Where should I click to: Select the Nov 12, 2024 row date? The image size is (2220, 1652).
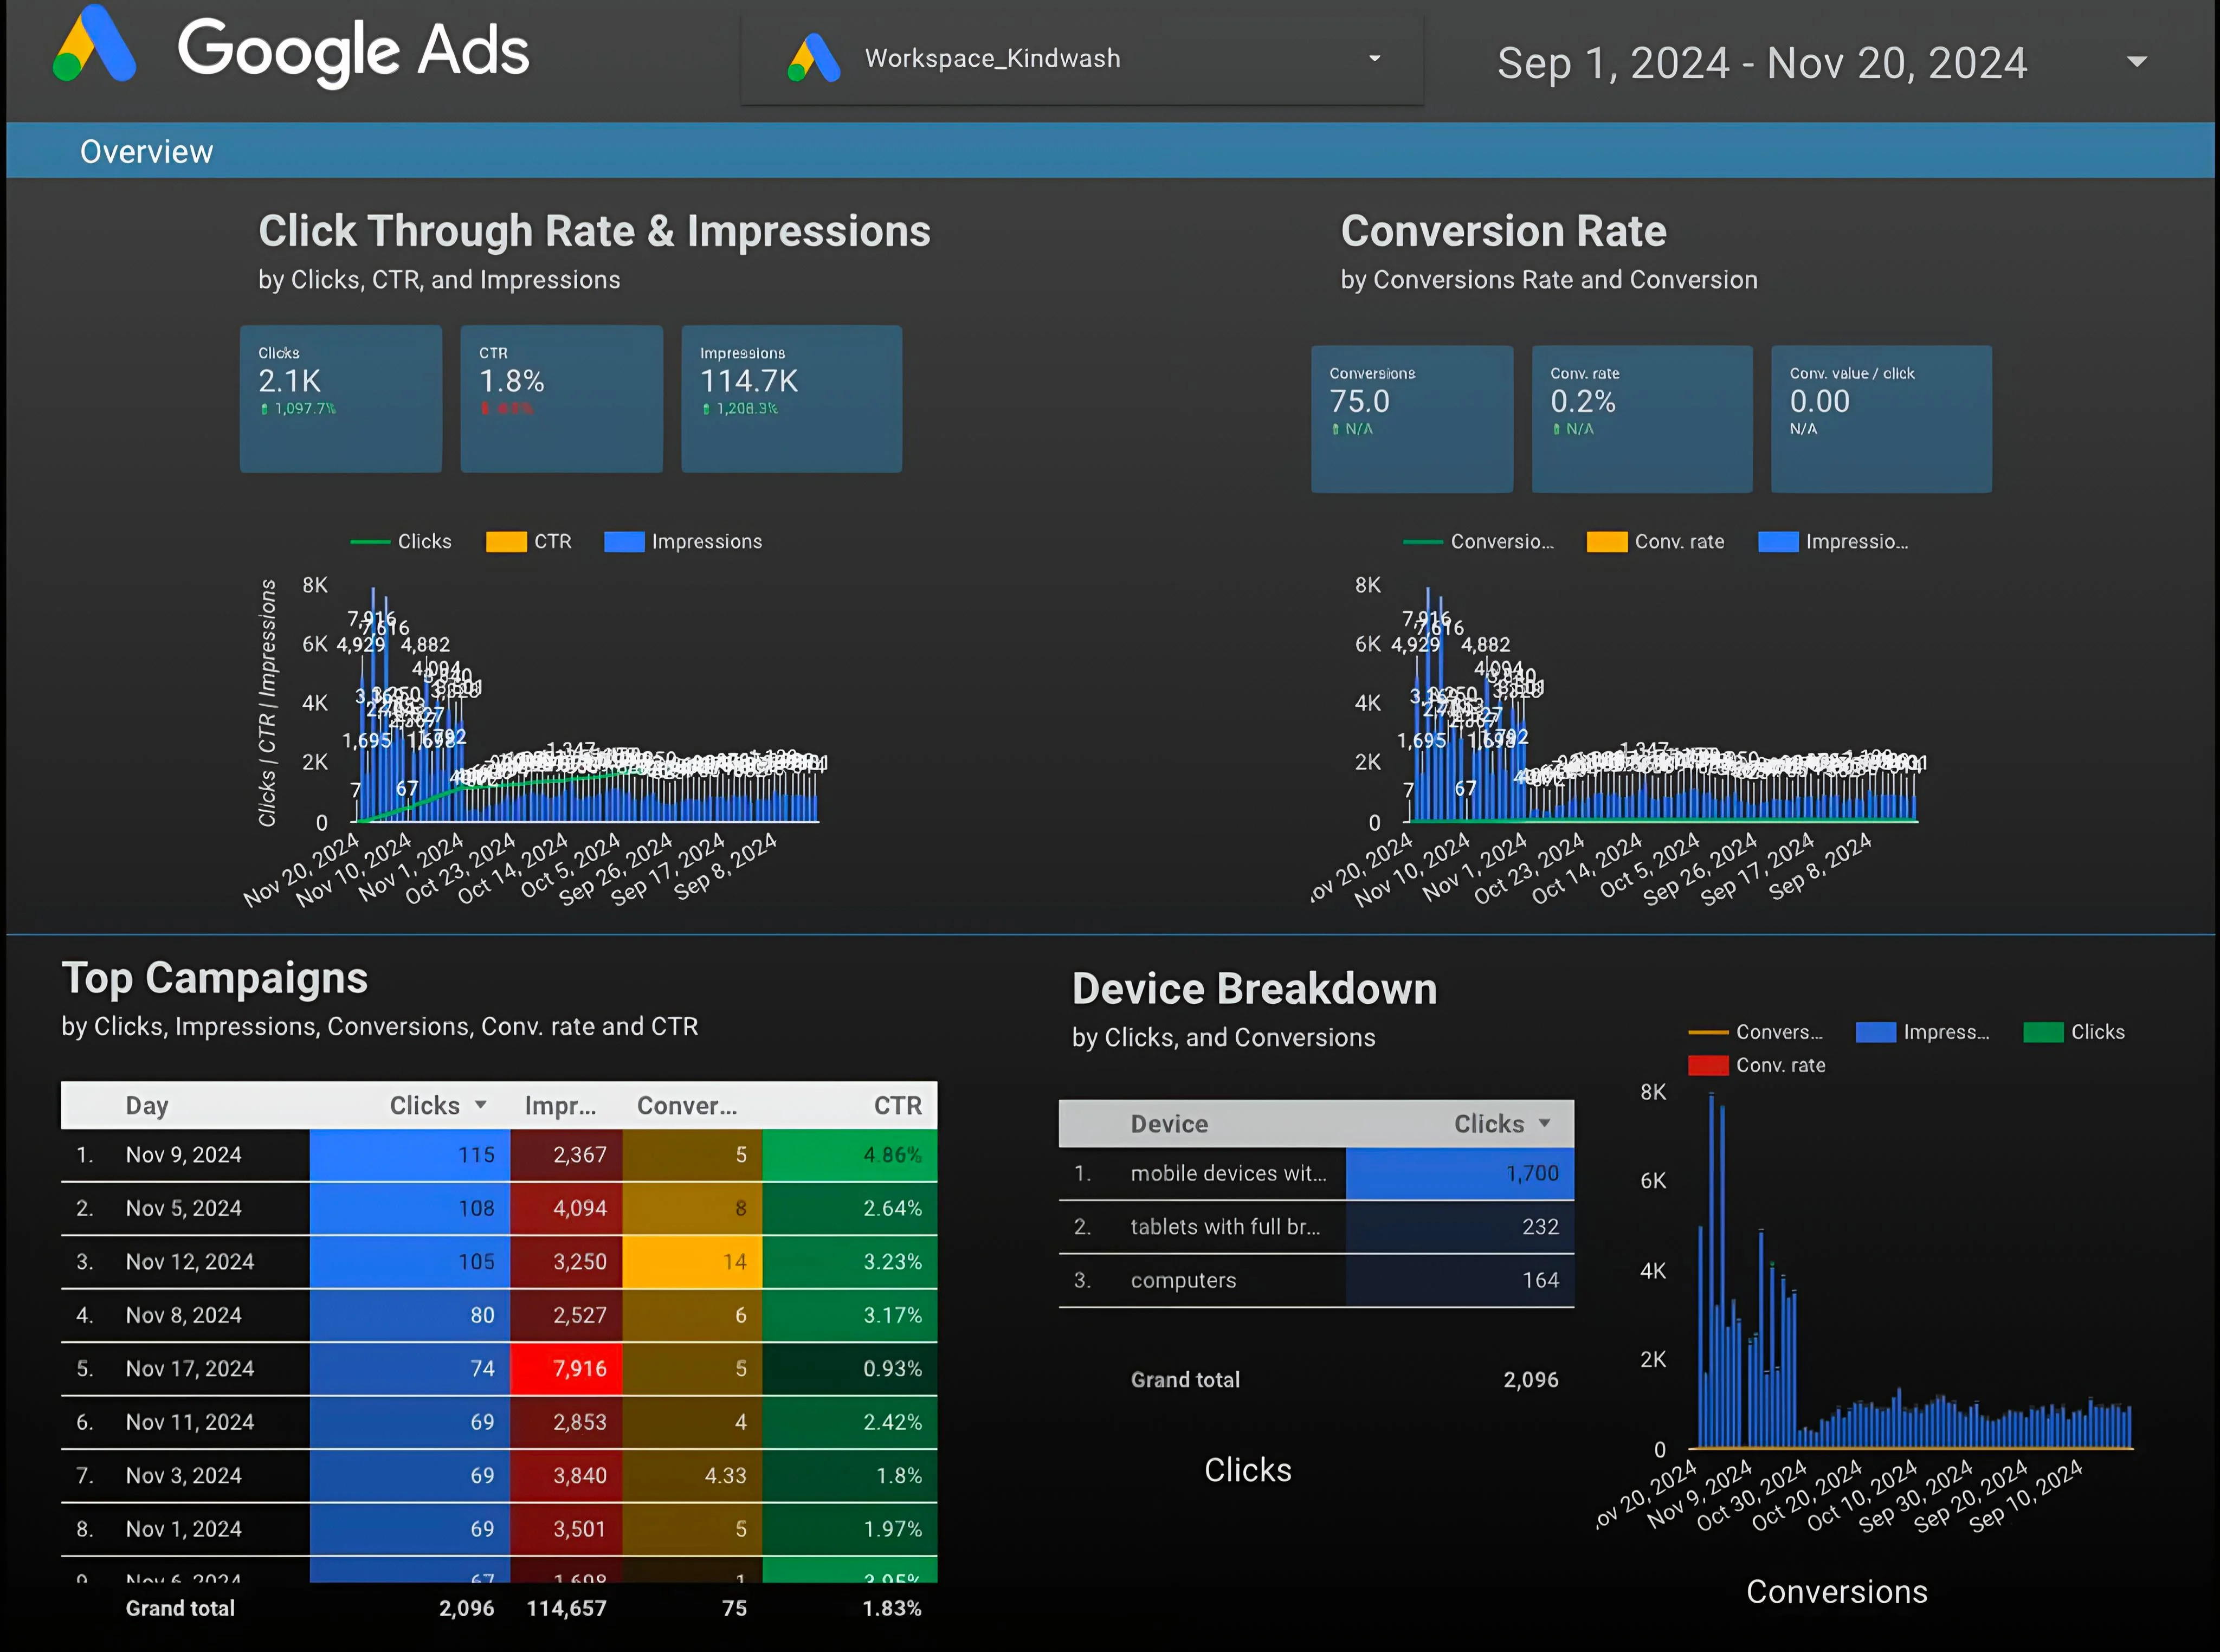190,1262
